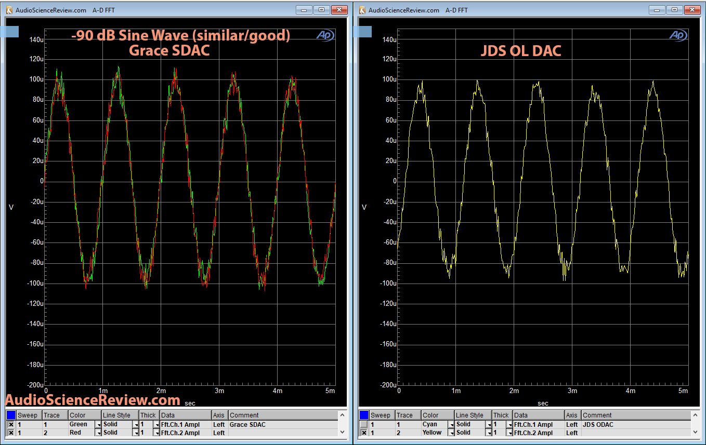Screen dimensions: 706x445
Task: Select 'Left' axis cell in Green row
Action: click(220, 425)
